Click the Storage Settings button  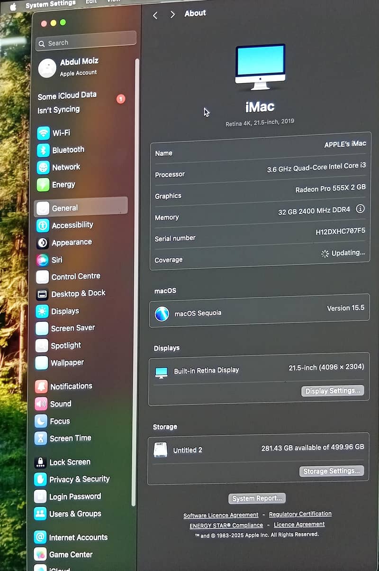click(332, 471)
